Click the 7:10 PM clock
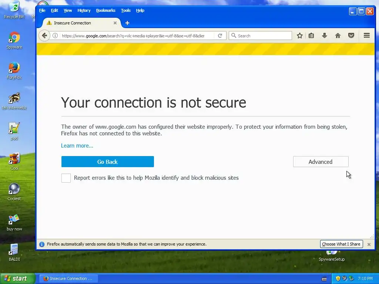 tap(365, 278)
